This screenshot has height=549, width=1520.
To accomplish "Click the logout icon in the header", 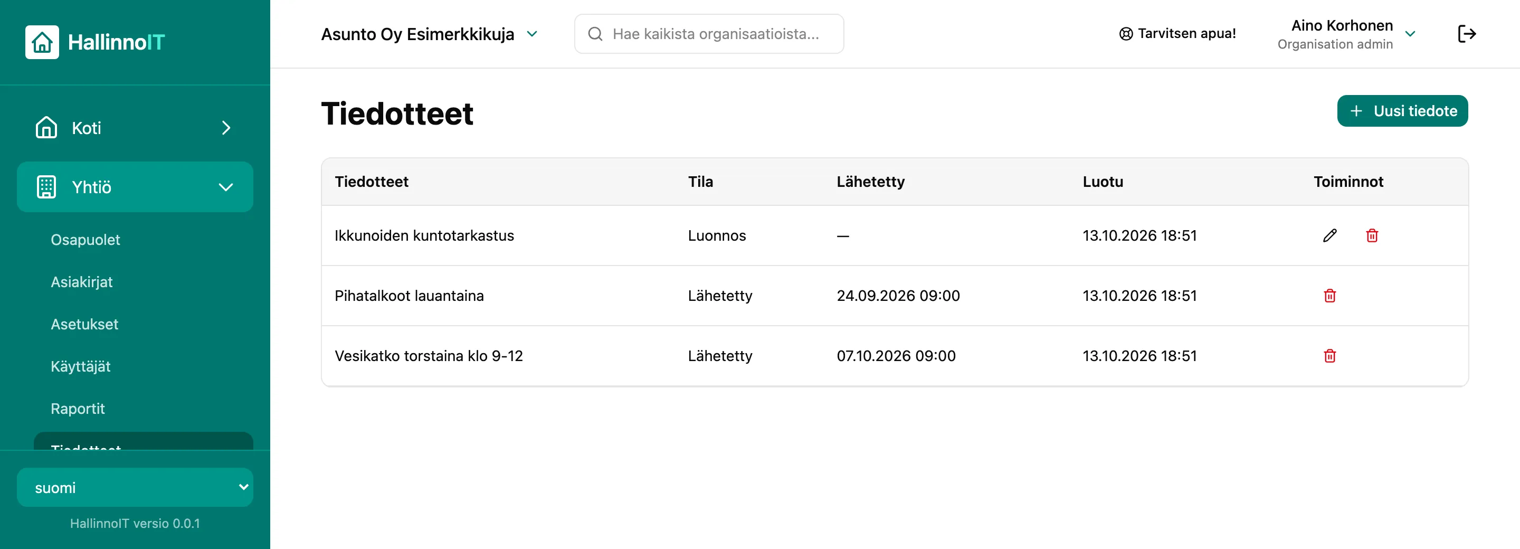I will point(1466,34).
